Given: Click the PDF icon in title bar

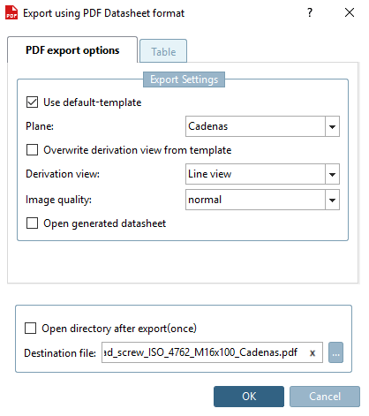Looking at the screenshot, I should click(x=11, y=13).
